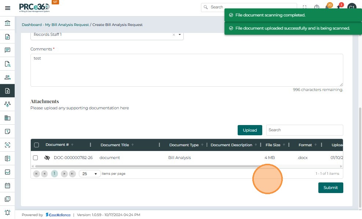Tick the select-all checkbox in table header

click(x=36, y=145)
